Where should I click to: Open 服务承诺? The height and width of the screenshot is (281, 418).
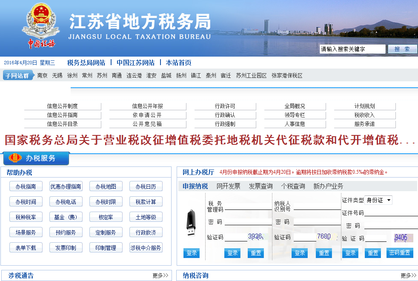point(365,124)
